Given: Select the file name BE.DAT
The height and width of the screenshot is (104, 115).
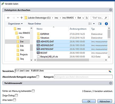Looking at the screenshot, I should pos(44,53).
